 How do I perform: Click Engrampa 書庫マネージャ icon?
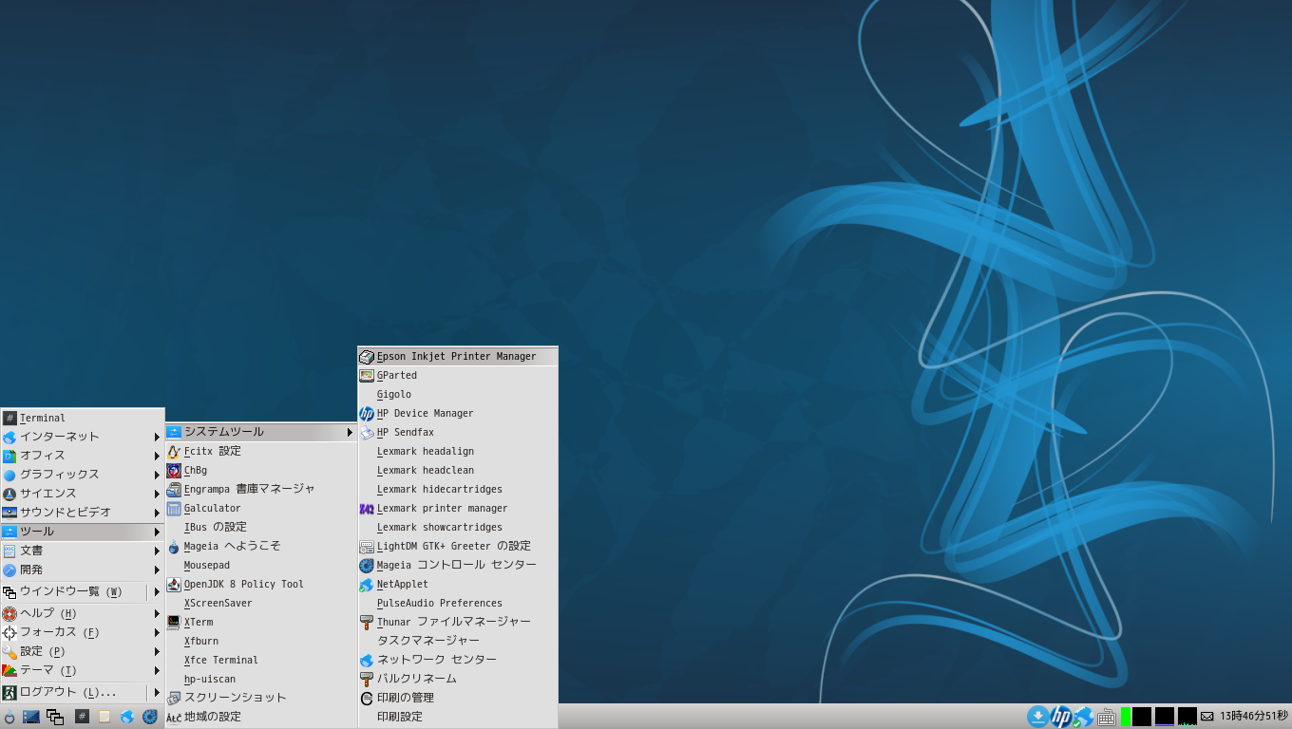pyautogui.click(x=174, y=489)
